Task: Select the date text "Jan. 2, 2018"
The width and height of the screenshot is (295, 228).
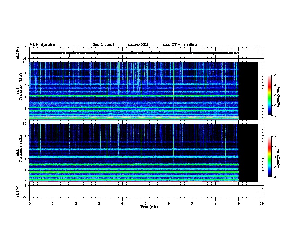Action: [104, 45]
